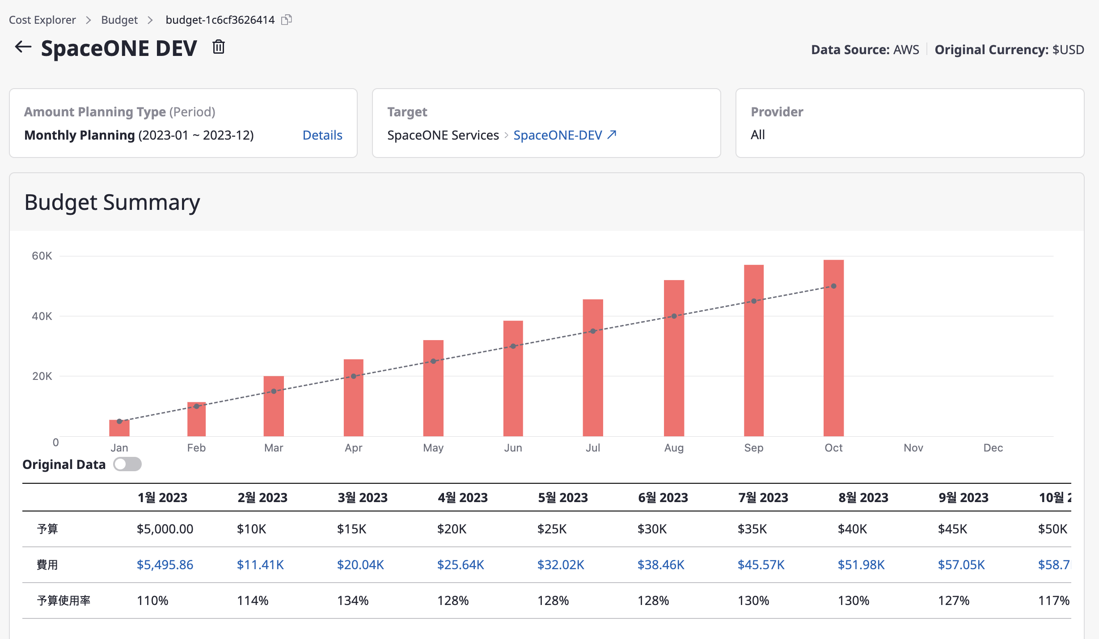This screenshot has height=639, width=1099.
Task: Open the $25.64K cost for April
Action: coord(461,565)
